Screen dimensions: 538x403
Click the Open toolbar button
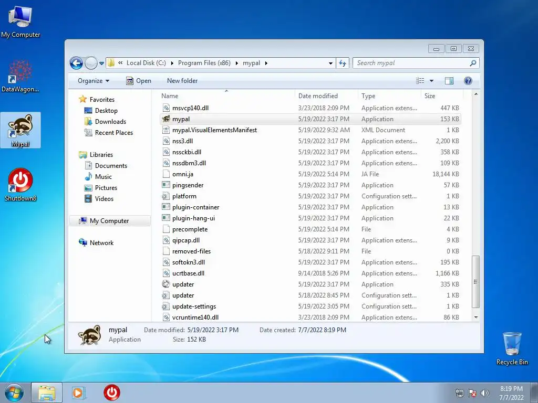coord(139,81)
